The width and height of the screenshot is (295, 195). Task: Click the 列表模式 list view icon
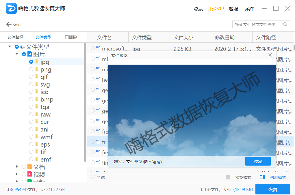point(262,177)
